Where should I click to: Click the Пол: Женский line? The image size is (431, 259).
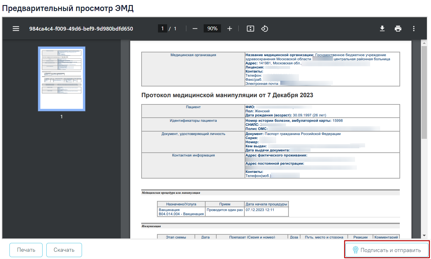258,111
